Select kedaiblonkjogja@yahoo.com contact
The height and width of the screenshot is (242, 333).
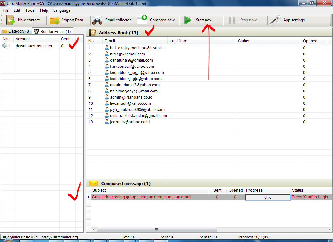coord(136,79)
